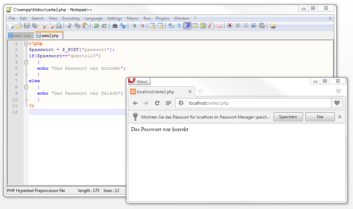Create a new file in Notepad++ toolbar
353x209 pixels.
[11, 26]
